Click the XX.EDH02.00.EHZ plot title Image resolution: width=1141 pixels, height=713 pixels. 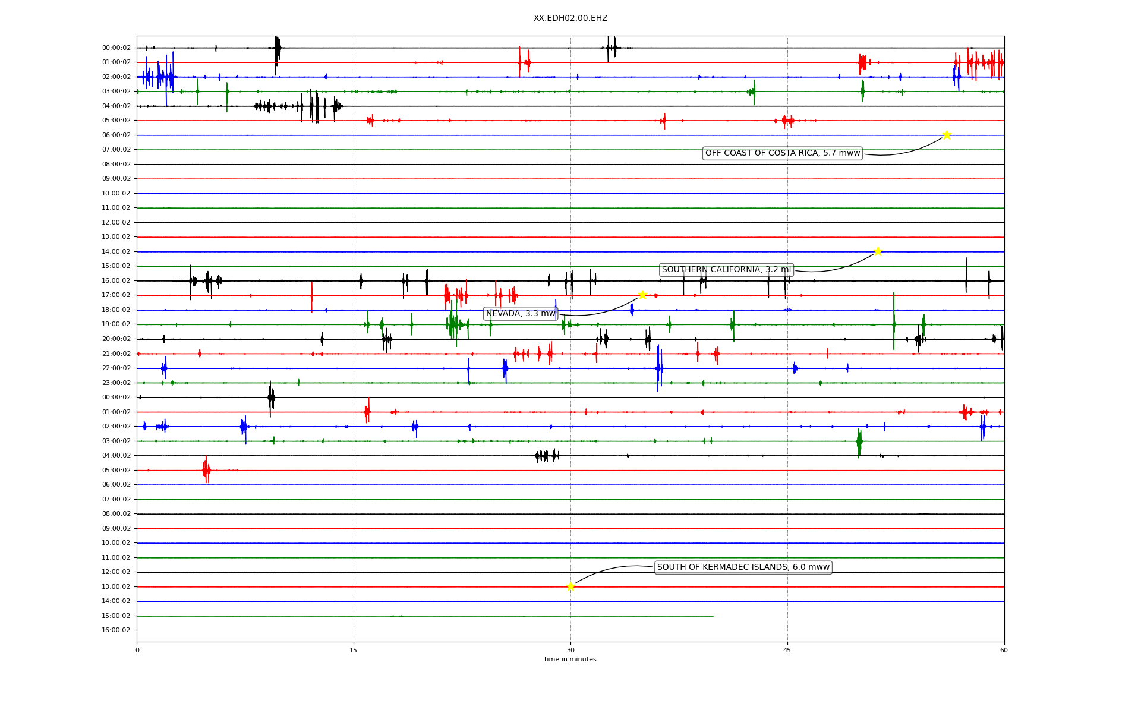click(x=570, y=18)
